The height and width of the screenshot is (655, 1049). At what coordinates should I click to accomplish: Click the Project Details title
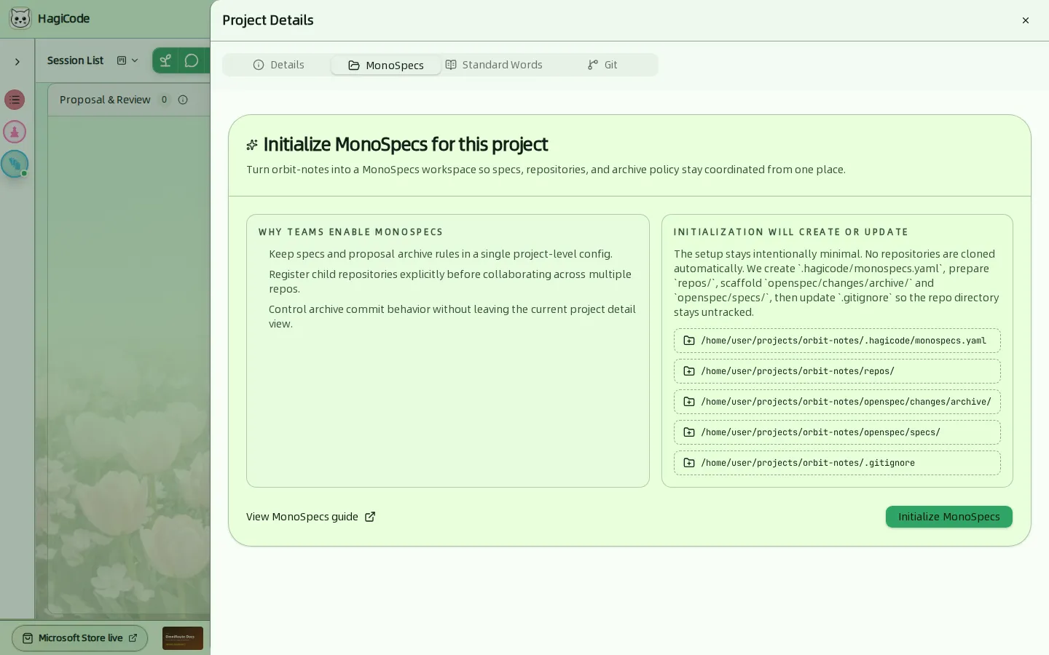click(268, 20)
